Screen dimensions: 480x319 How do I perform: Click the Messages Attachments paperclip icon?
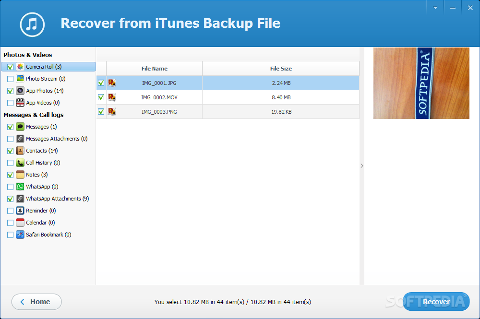20,139
